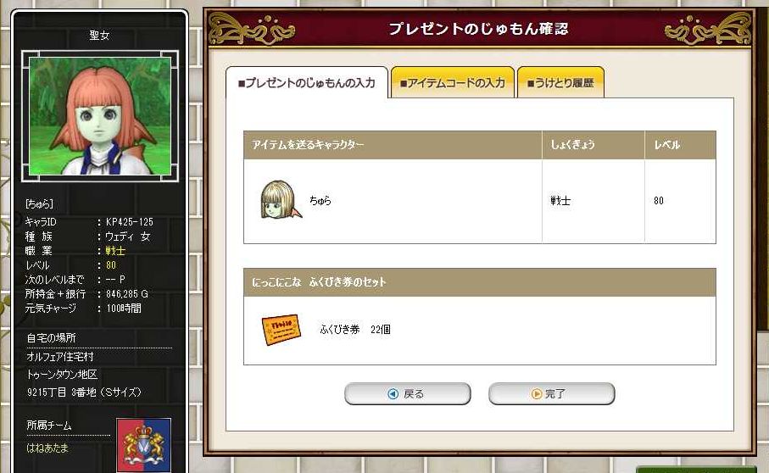The height and width of the screenshot is (473, 769).
Task: Click the ふくびき券 ticket icon
Action: [281, 330]
